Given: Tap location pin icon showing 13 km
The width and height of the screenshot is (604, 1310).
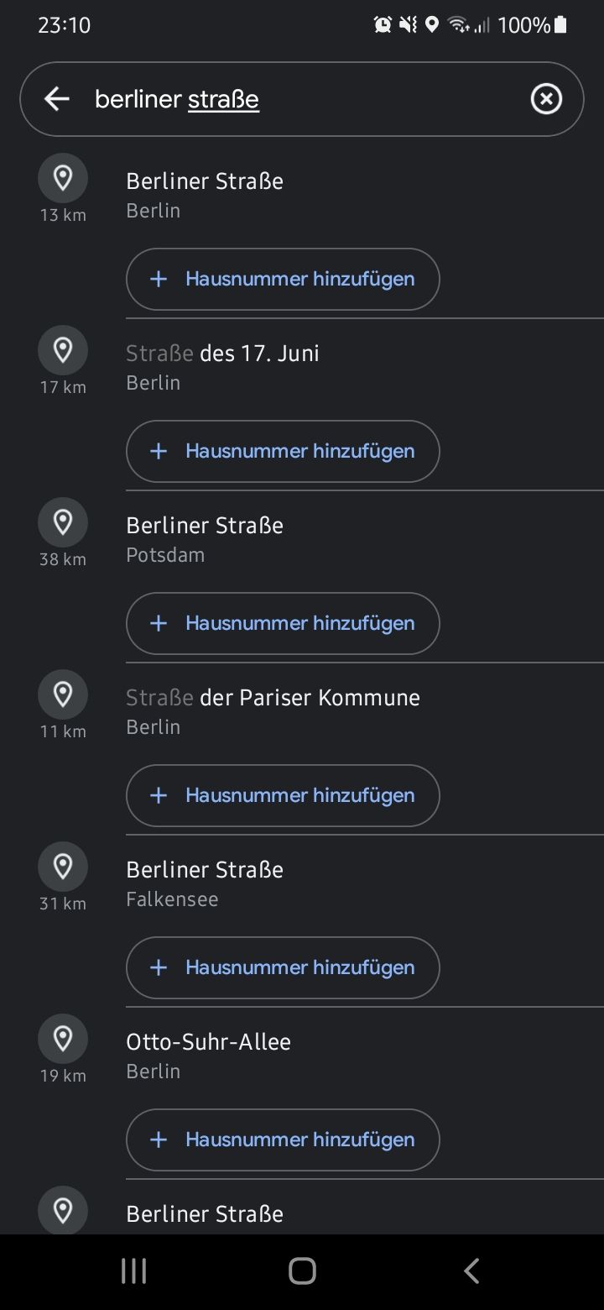Looking at the screenshot, I should click(x=63, y=178).
